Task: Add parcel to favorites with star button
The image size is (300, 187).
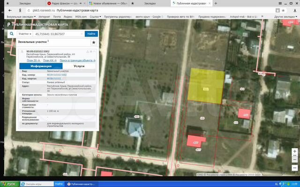Action: 94,43
